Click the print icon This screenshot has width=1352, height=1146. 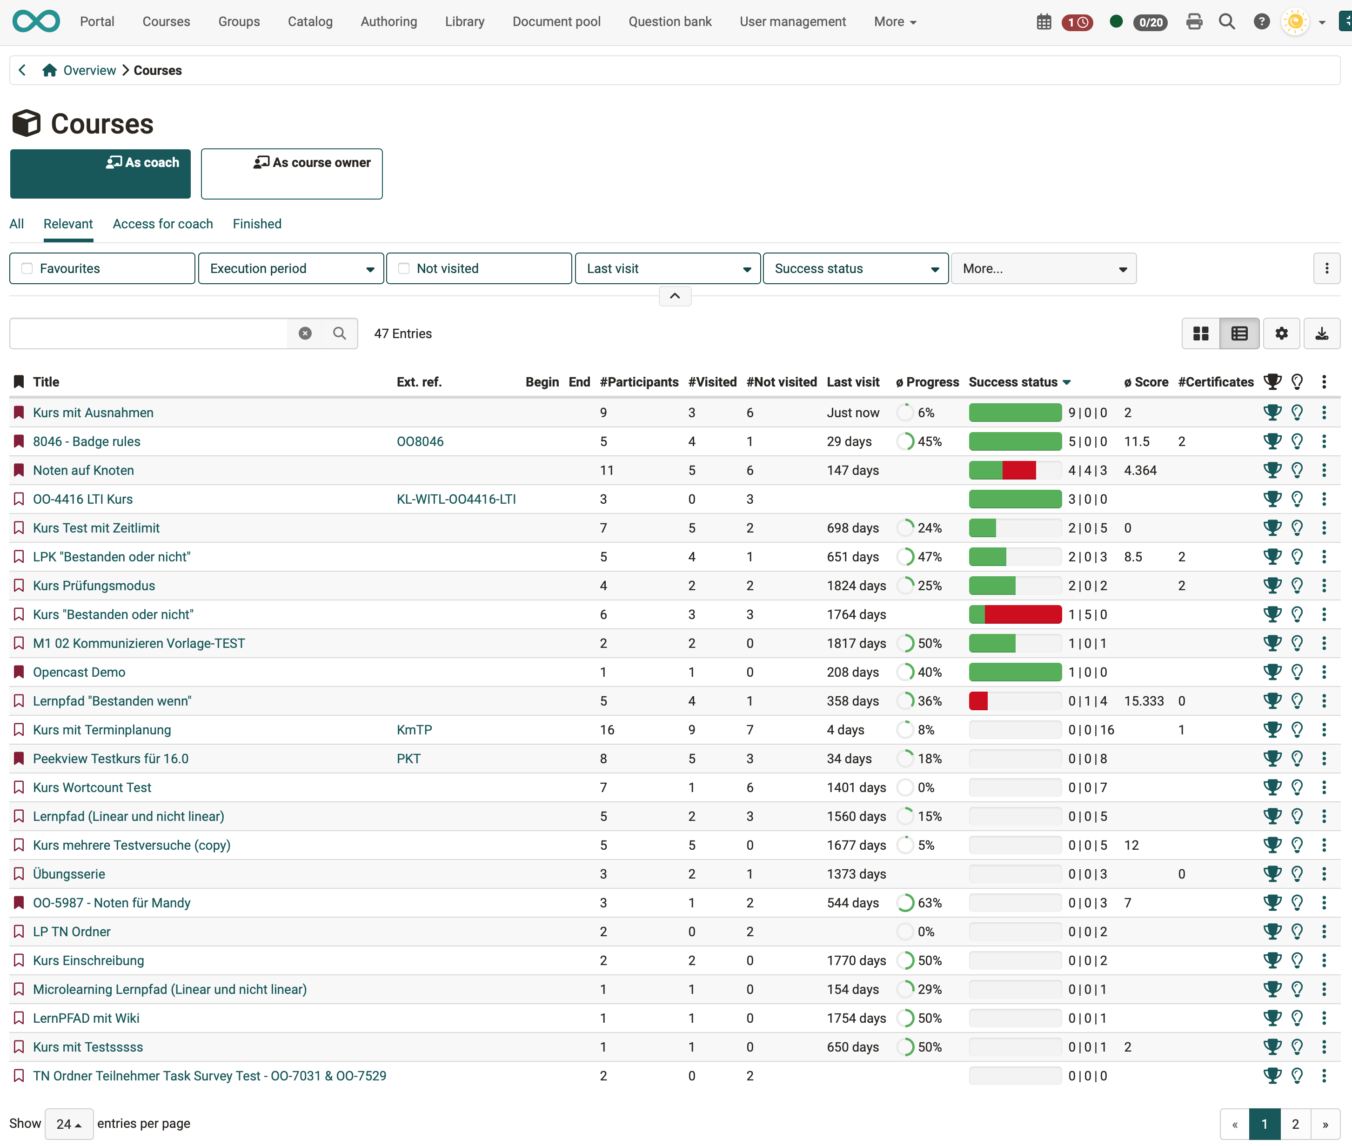pyautogui.click(x=1195, y=21)
